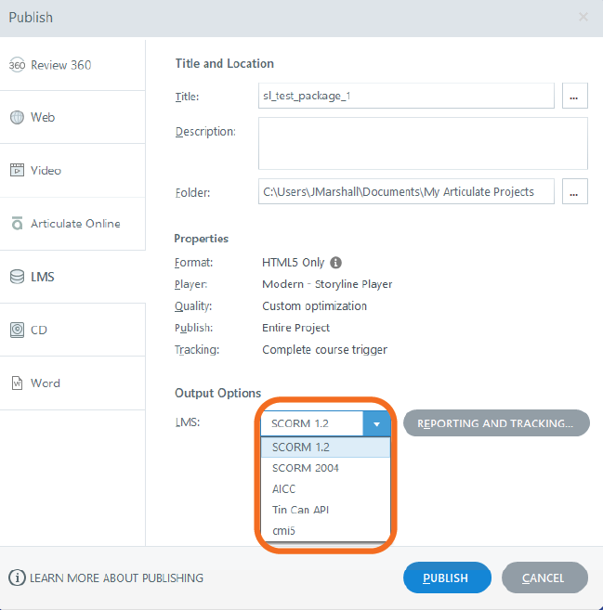
Task: Click the Articulate Online icon
Action: click(17, 224)
